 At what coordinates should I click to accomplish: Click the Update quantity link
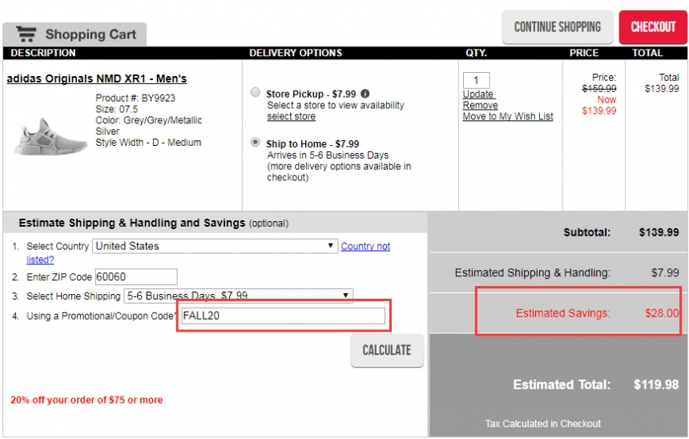pyautogui.click(x=478, y=94)
